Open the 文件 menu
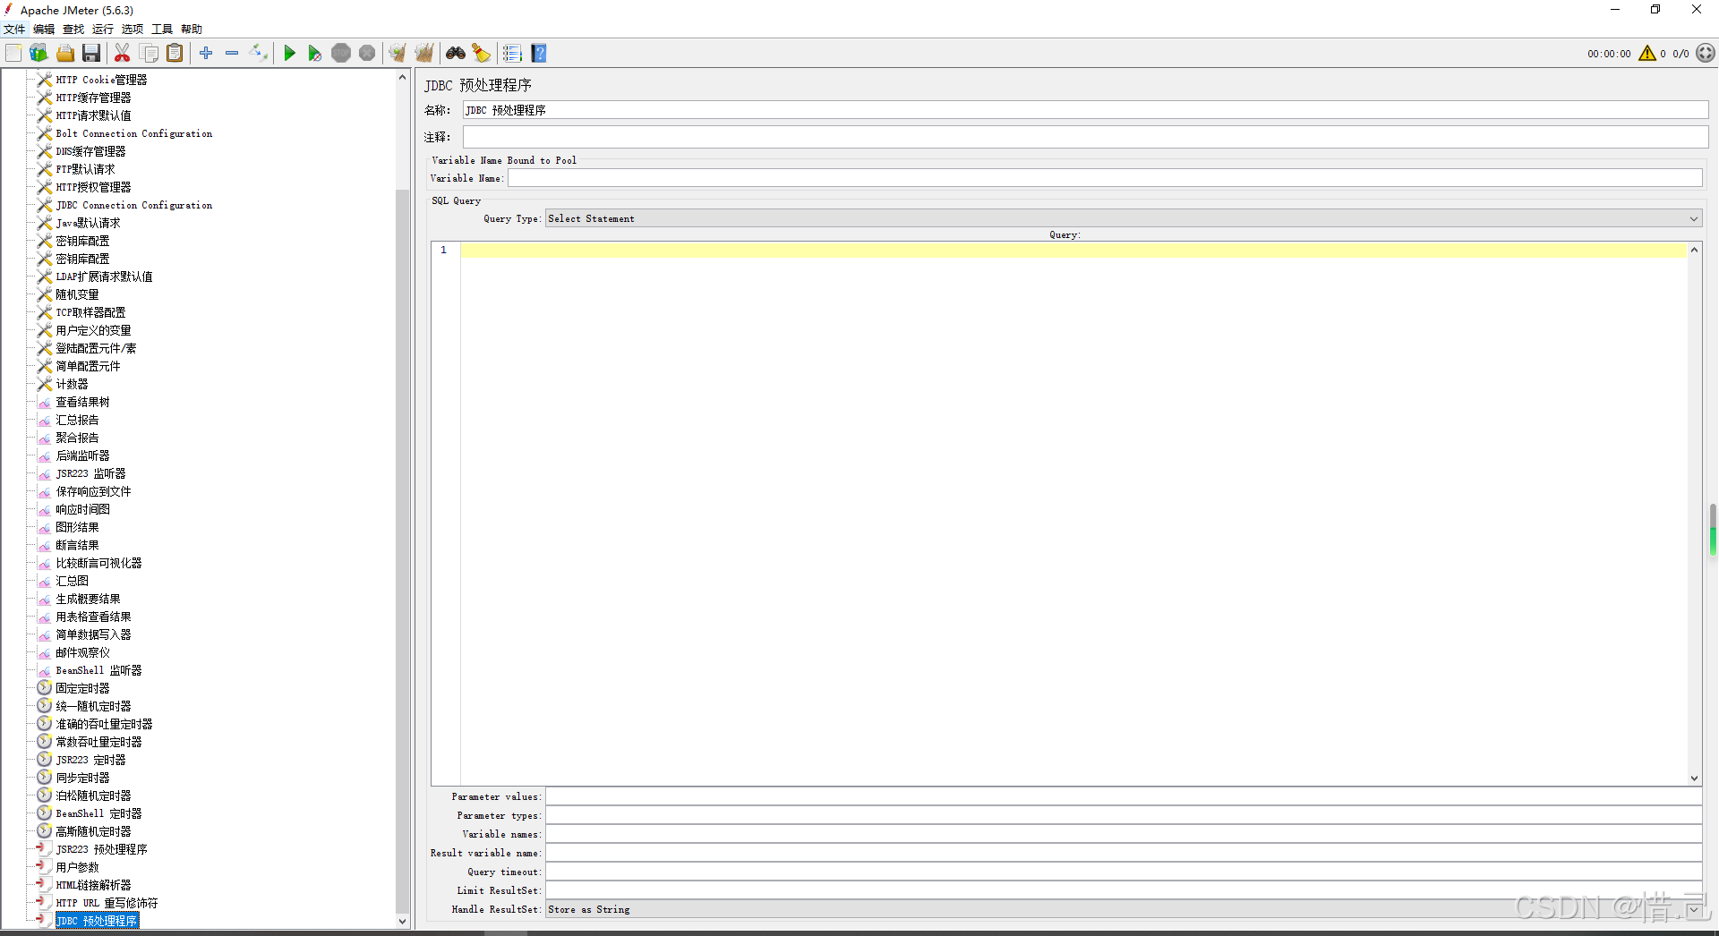Screen dimensions: 1719x936 pos(14,30)
